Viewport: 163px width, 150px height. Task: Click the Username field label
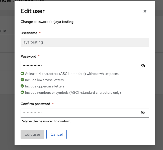pyautogui.click(x=29, y=33)
